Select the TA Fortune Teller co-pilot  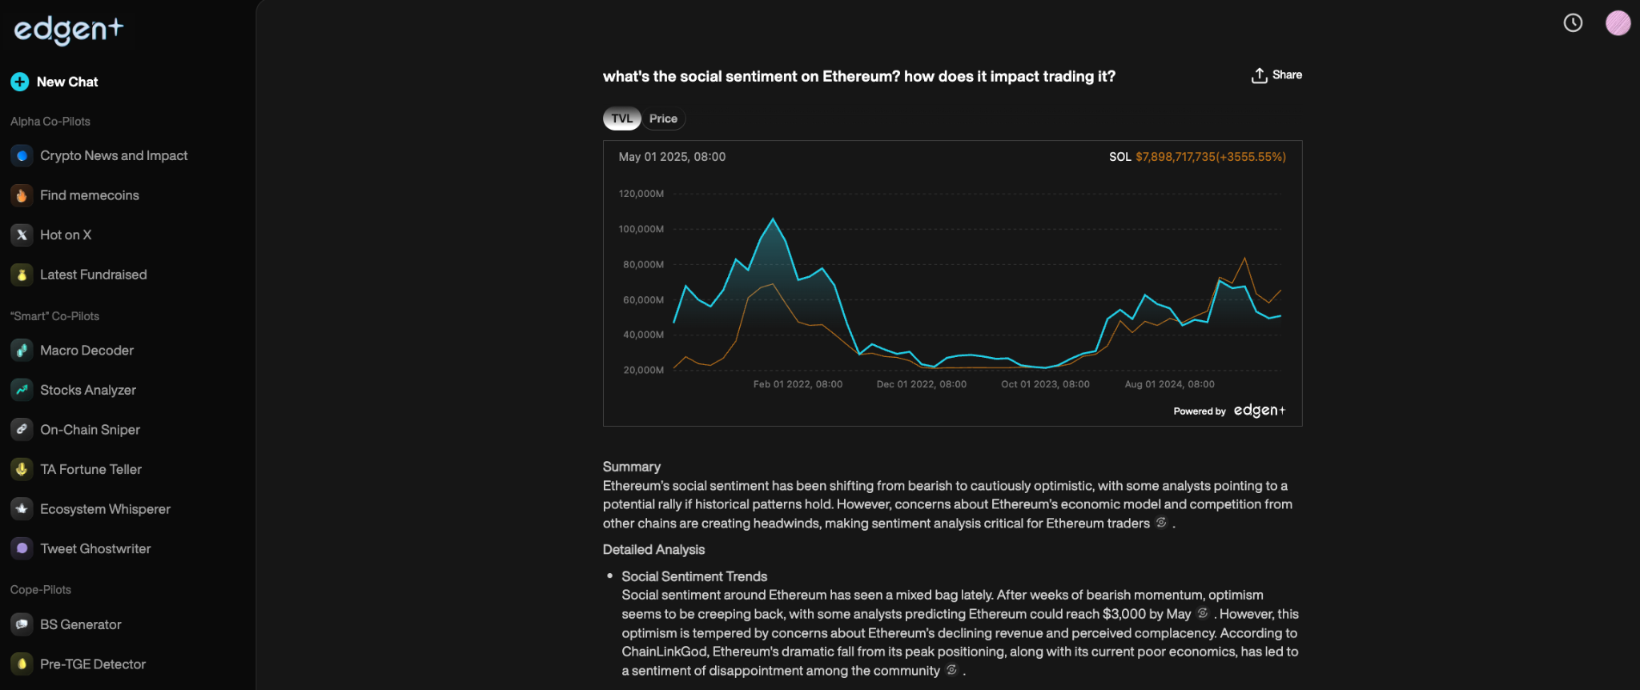click(x=90, y=469)
